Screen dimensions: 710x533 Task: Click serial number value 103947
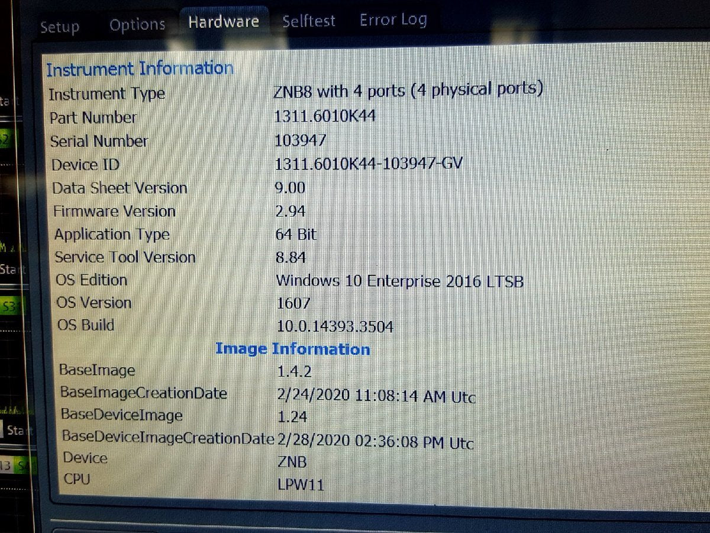coord(301,140)
